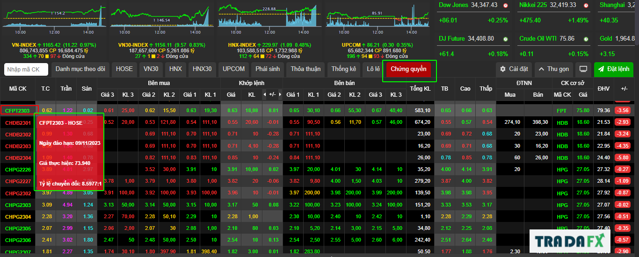Select the Chứng quyền tab
Screen dimensions: 639x257
pyautogui.click(x=409, y=69)
